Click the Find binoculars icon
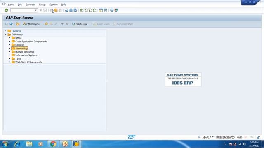 pos(71,10)
